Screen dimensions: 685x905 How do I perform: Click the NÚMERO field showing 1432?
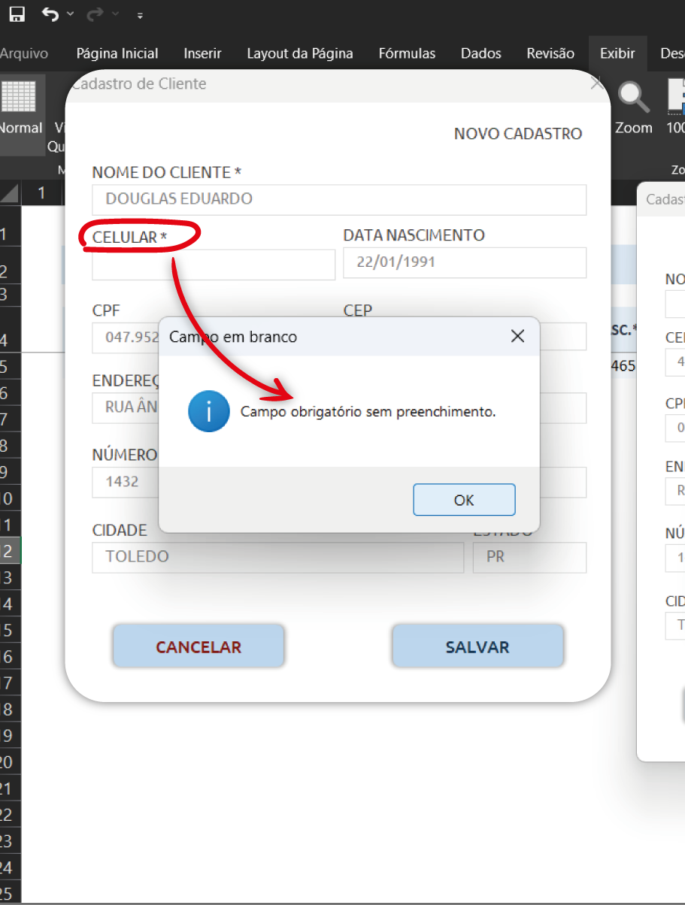pyautogui.click(x=126, y=482)
